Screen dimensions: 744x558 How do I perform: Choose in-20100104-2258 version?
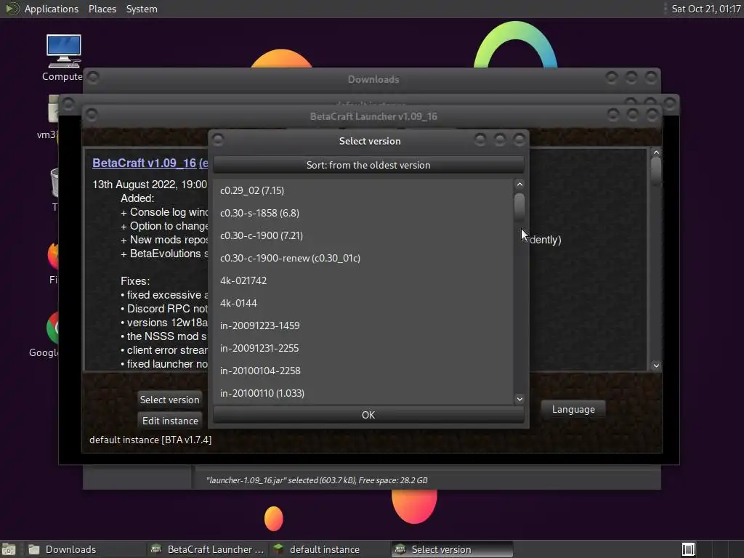click(363, 371)
